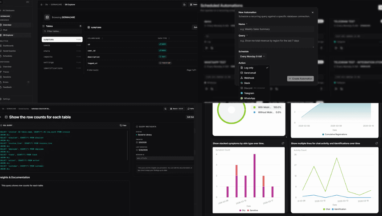
Task: Click the WhatsApp logo icon
Action: [242, 98]
